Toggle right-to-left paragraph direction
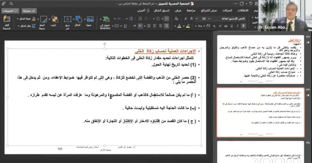 click(x=140, y=26)
